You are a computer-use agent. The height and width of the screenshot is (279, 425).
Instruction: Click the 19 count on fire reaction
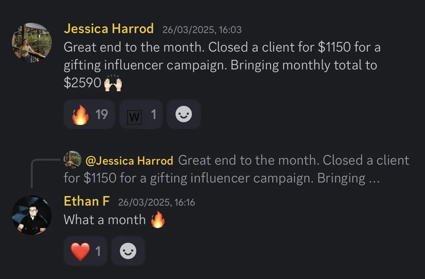coord(102,114)
